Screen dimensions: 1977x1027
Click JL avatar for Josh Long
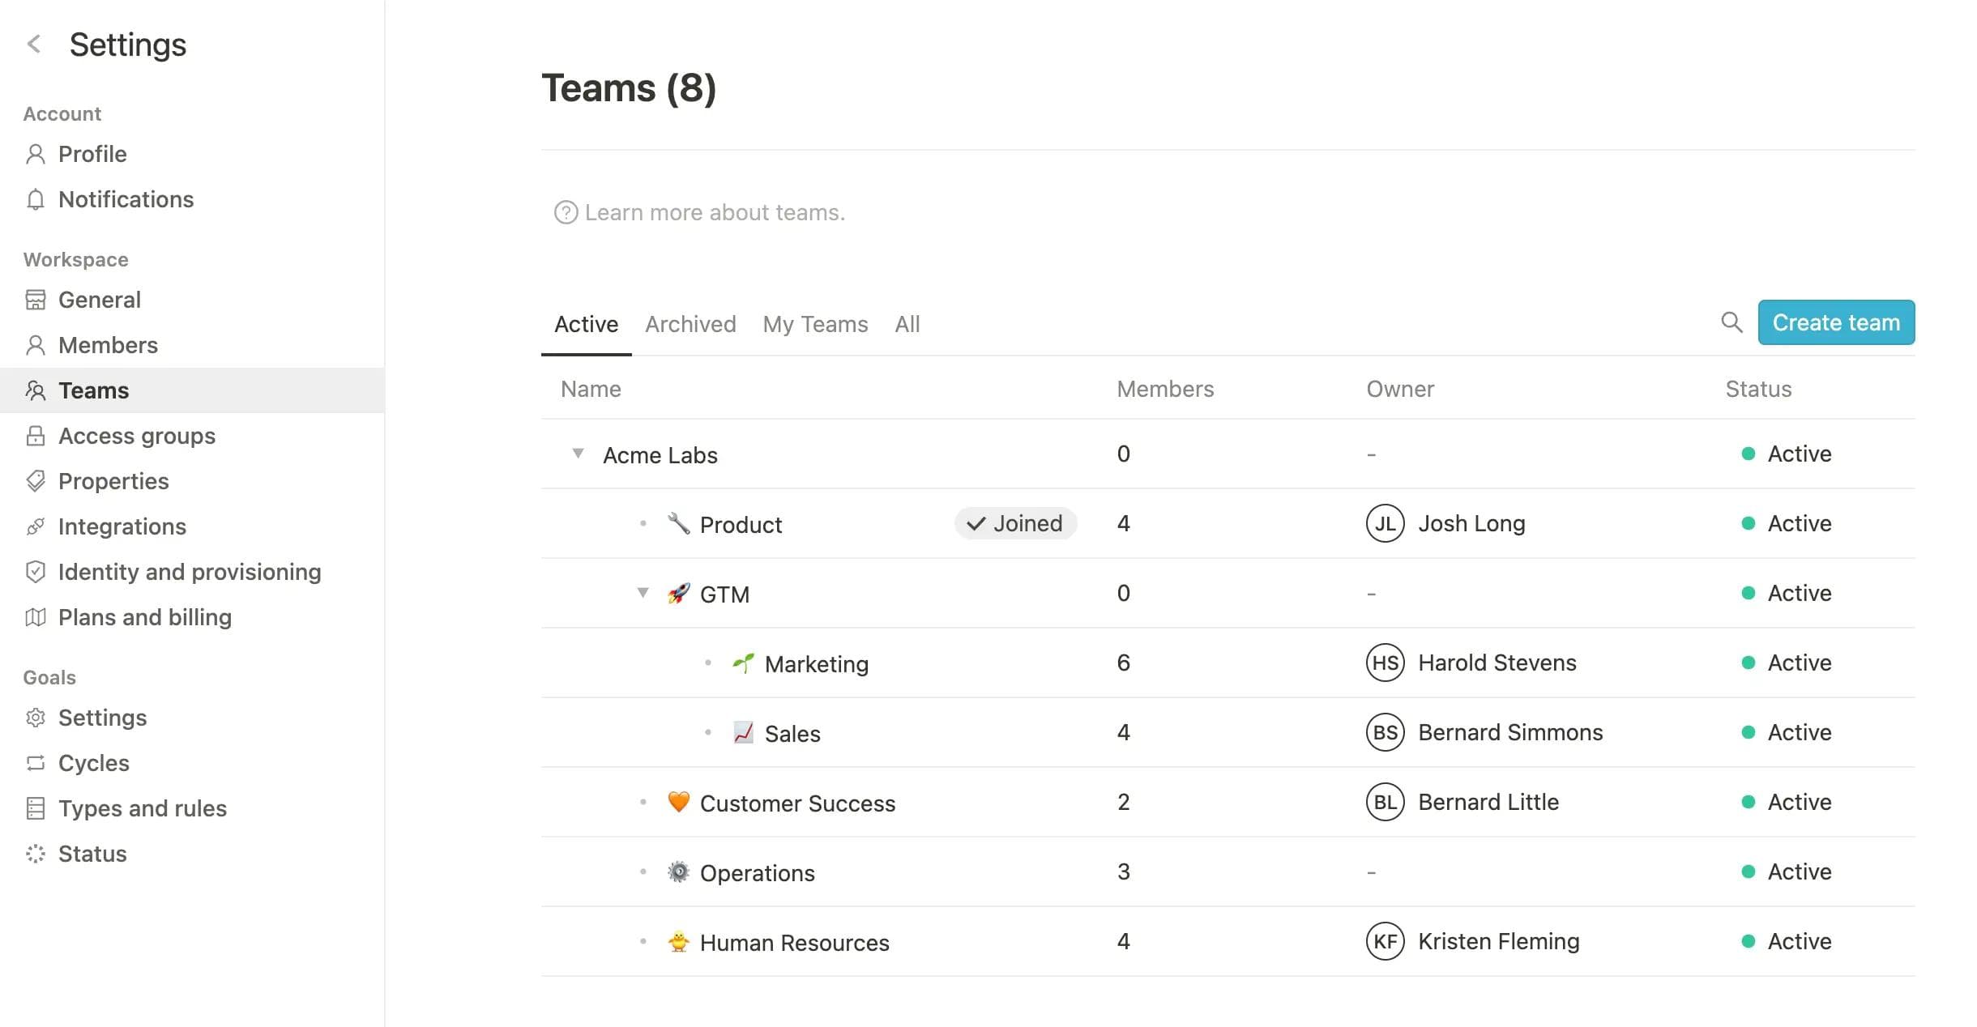click(x=1385, y=524)
